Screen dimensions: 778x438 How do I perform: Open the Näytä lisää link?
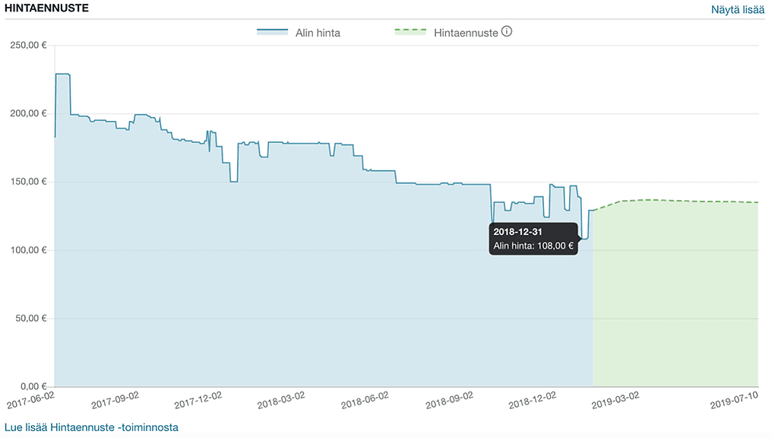[x=738, y=10]
